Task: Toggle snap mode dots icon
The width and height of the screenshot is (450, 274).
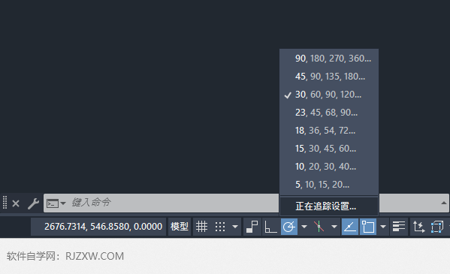Action: [x=220, y=227]
